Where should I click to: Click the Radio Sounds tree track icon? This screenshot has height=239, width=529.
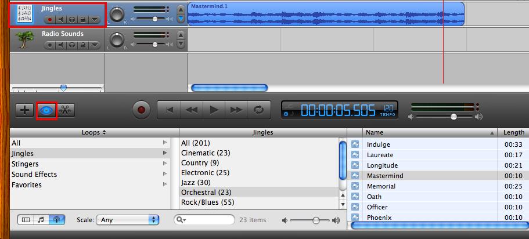click(x=25, y=39)
